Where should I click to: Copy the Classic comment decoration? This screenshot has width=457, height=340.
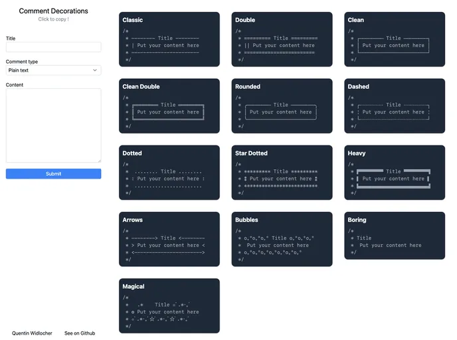169,40
